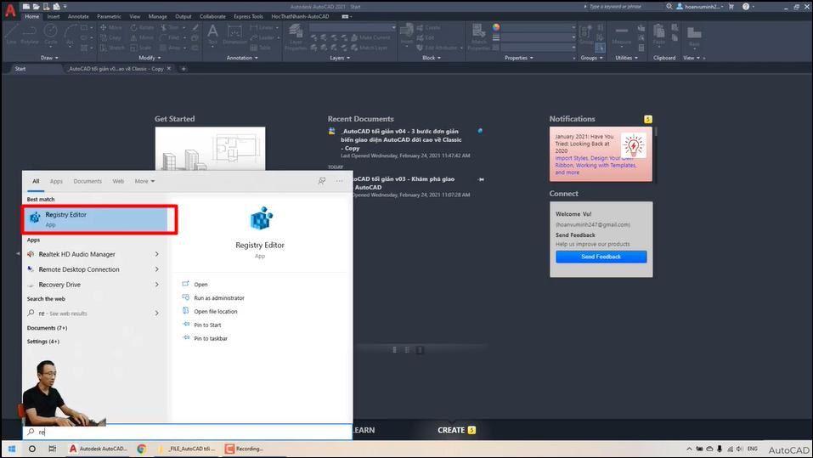The height and width of the screenshot is (458, 813).
Task: Open the January 2021 notification card
Action: (x=601, y=154)
